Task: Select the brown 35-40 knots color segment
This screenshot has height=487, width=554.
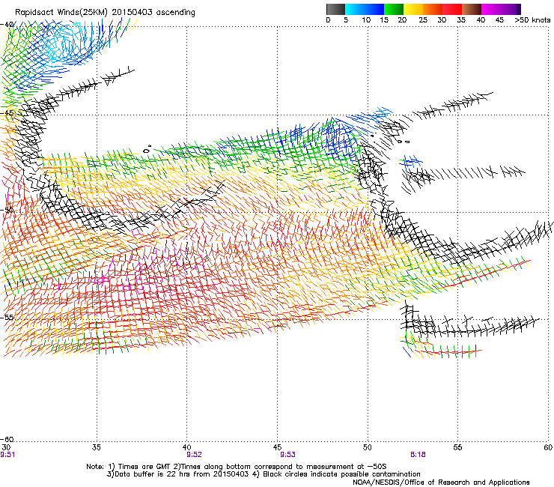Action: coord(472,9)
